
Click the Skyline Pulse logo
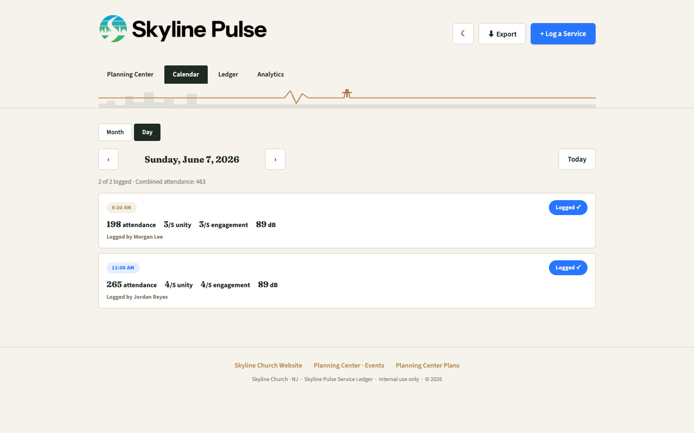(x=183, y=29)
